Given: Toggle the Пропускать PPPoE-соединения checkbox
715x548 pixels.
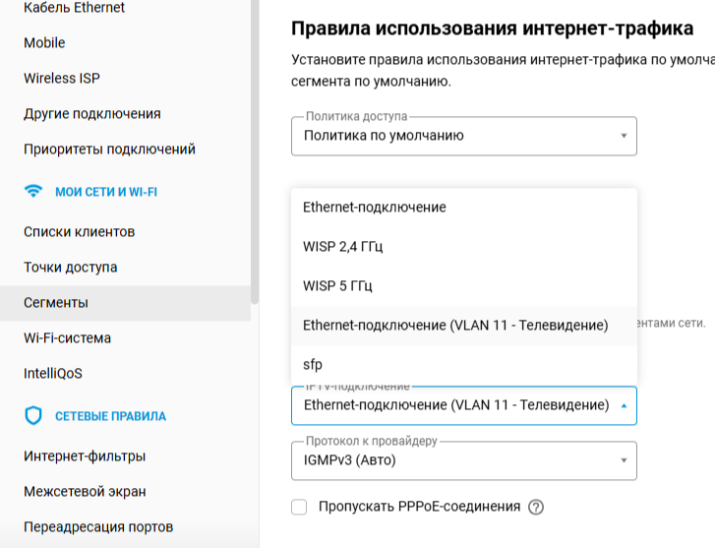Looking at the screenshot, I should pyautogui.click(x=299, y=507).
